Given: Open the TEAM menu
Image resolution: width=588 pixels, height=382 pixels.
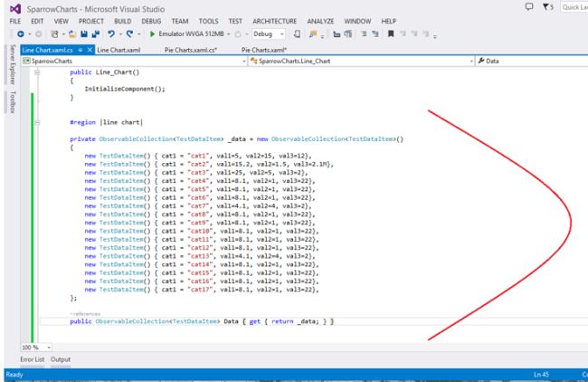Looking at the screenshot, I should pyautogui.click(x=180, y=21).
